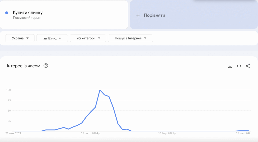Open the Україна region dropdown

[x=20, y=38]
